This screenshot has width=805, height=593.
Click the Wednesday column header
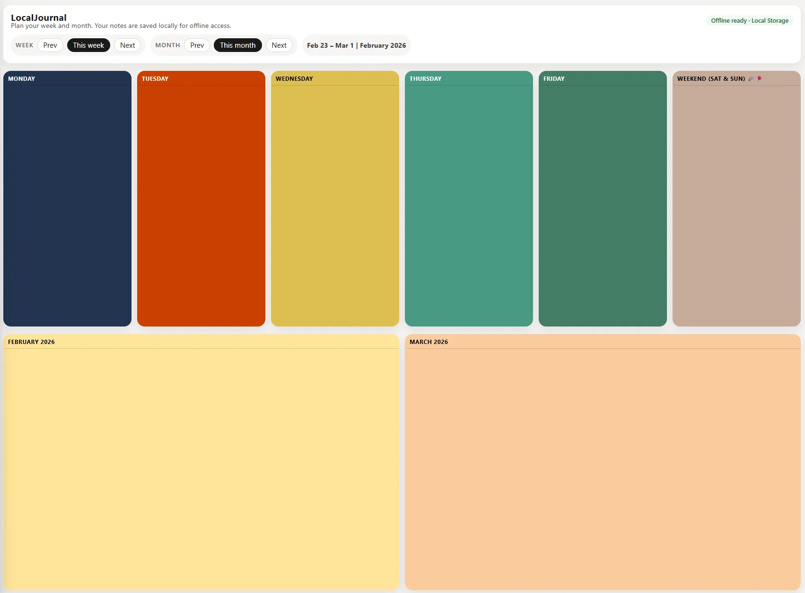(x=294, y=79)
